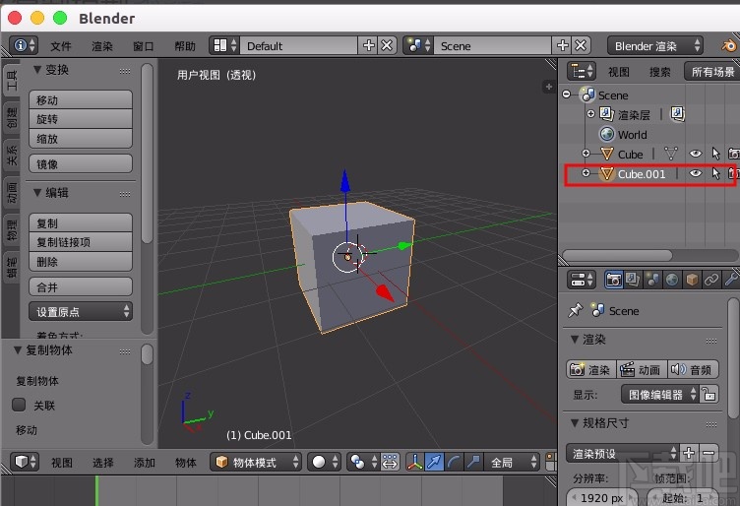Image resolution: width=740 pixels, height=506 pixels.
Task: Expand the Cube tree node
Action: pos(586,153)
